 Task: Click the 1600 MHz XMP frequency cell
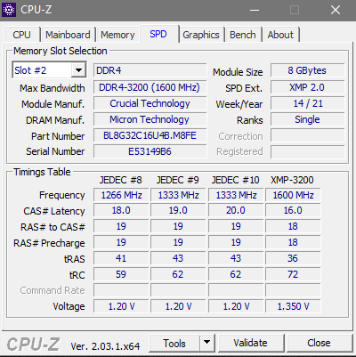point(293,195)
